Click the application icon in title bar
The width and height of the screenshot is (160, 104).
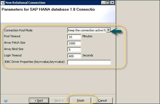(3, 3)
